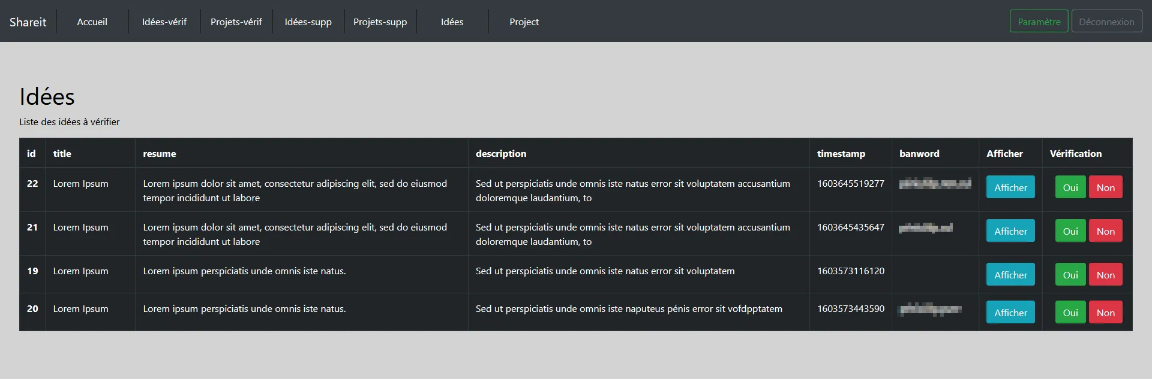Show details of idea 21 with Afficher
This screenshot has width=1152, height=379.
coord(1010,231)
